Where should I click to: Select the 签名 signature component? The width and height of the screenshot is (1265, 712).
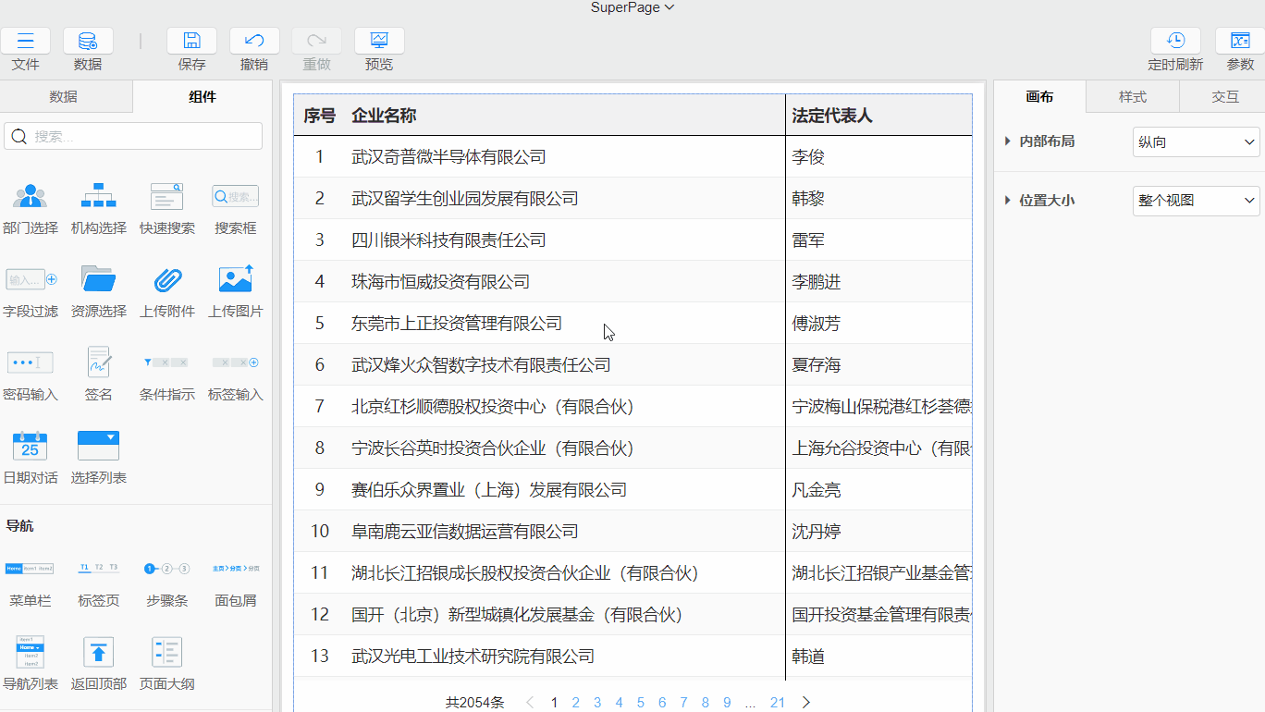pyautogui.click(x=99, y=362)
